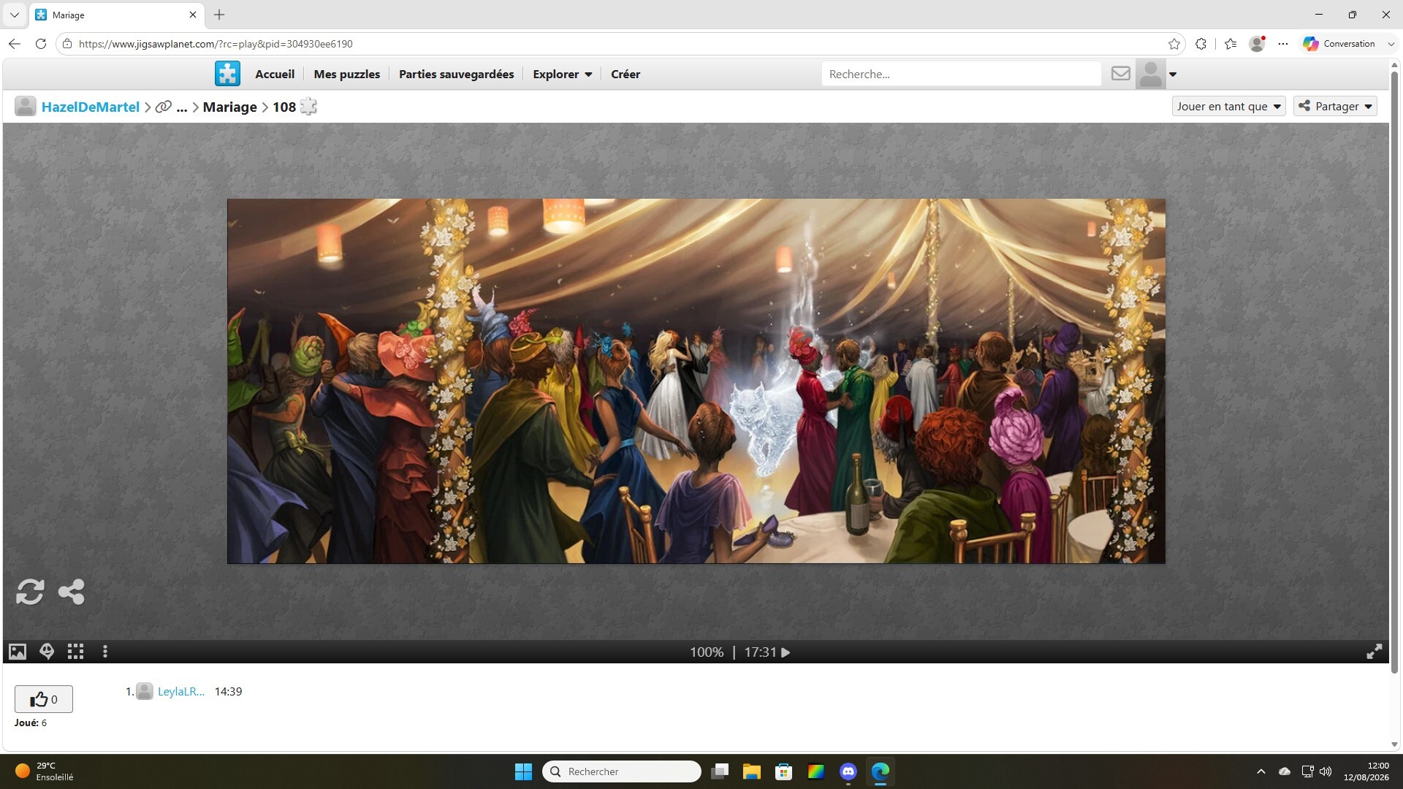Add this page to browser favorites
Viewport: 1403px width, 789px height.
pos(1174,44)
